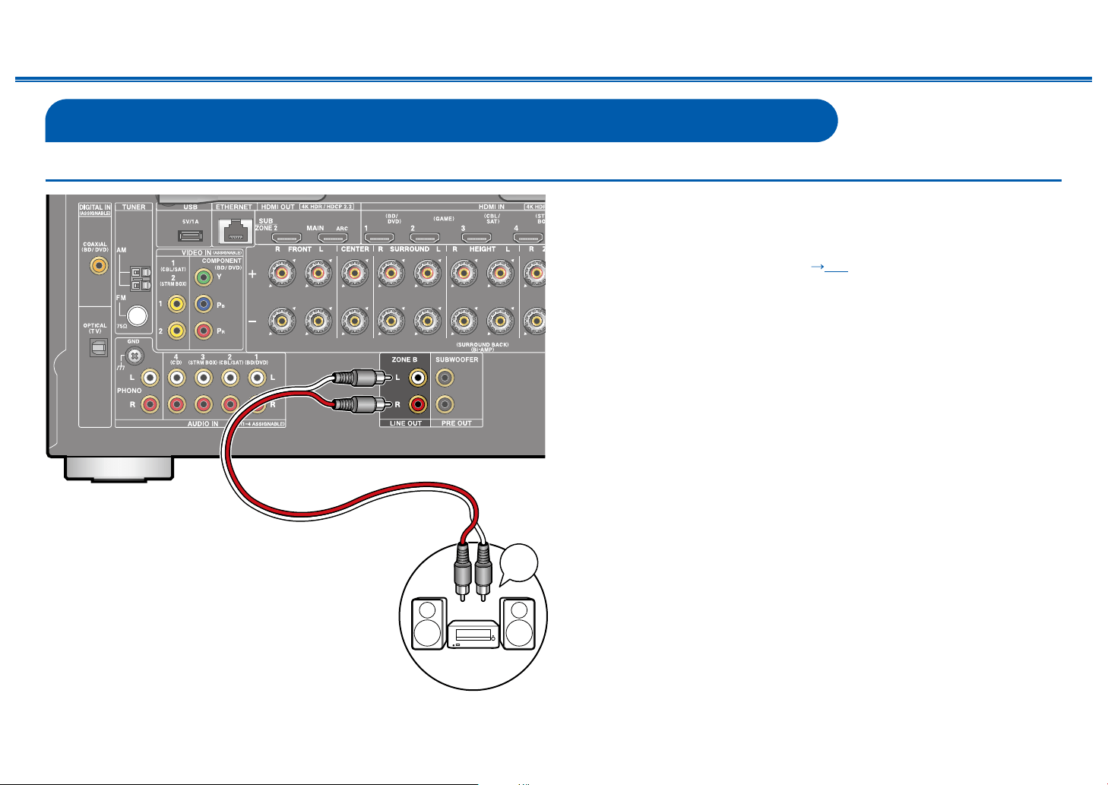Click the optical TV input jack
Viewport: 1108px width, 785px height.
click(x=99, y=347)
